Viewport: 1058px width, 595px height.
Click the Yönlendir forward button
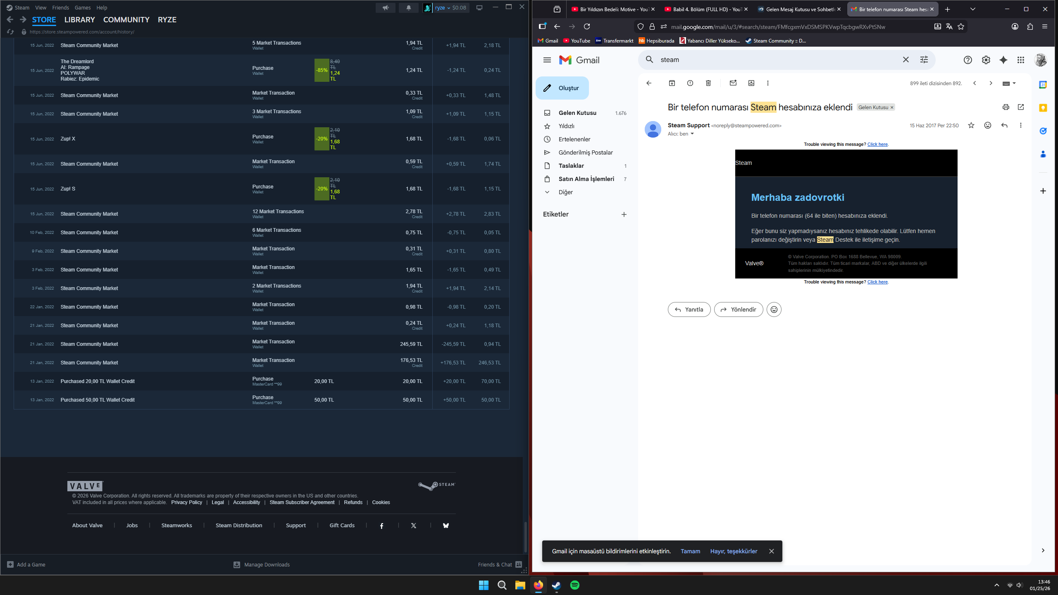click(x=739, y=309)
